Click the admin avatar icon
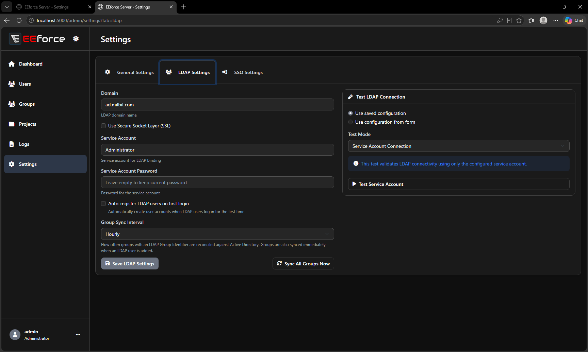 15,335
